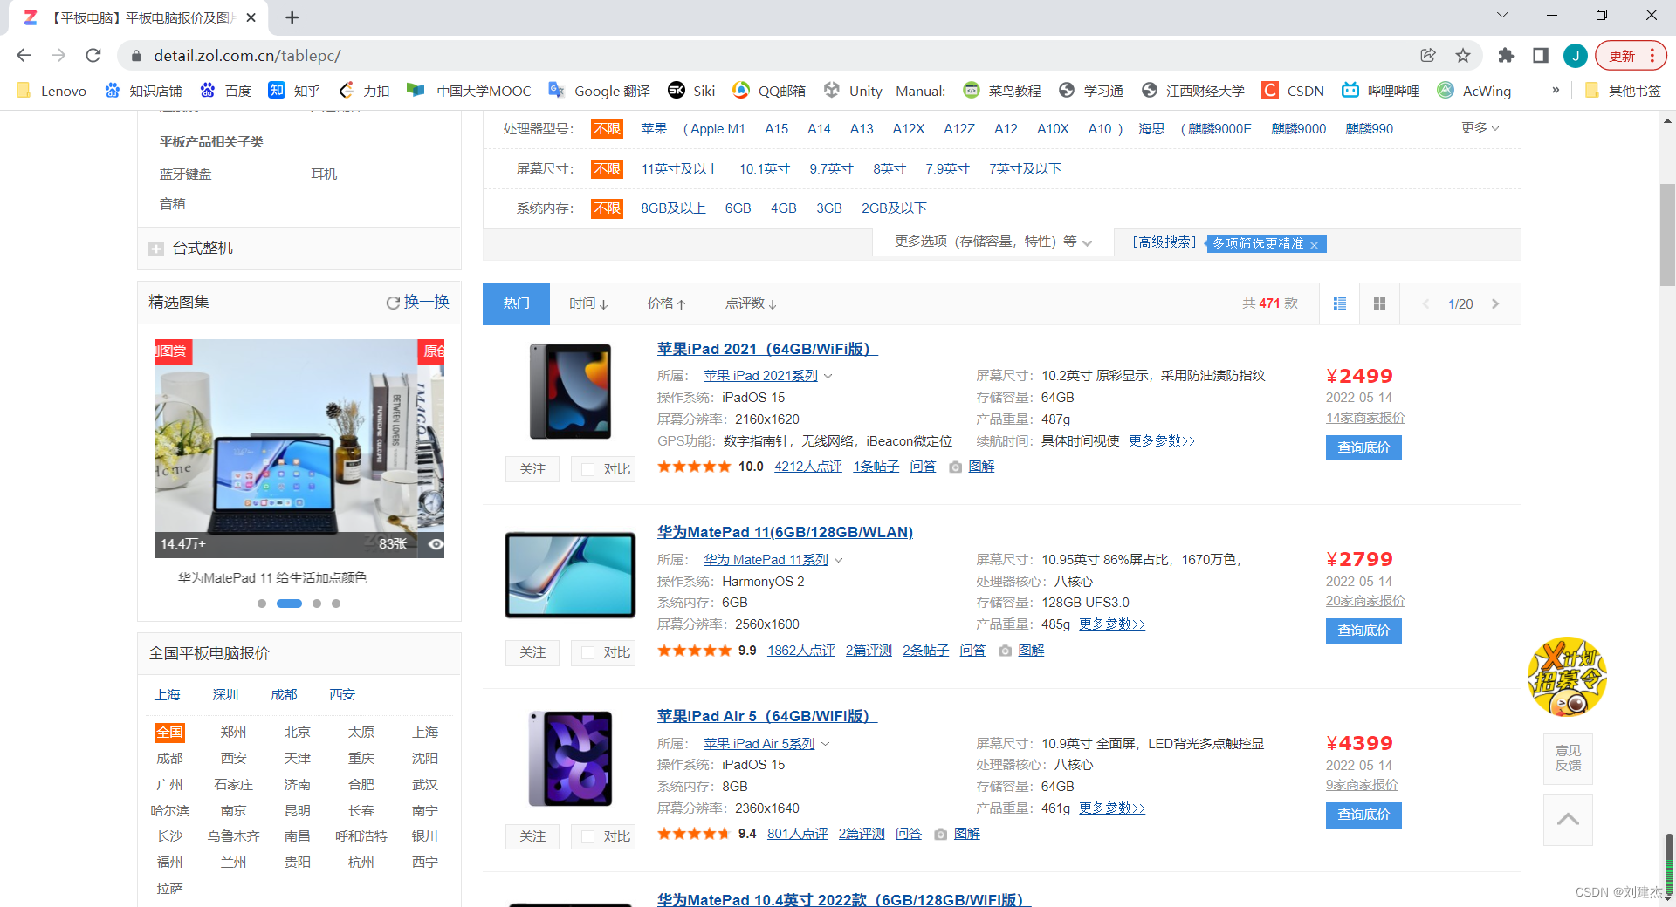Screen dimensions: 1676x907
Task: Show more hidden bookmarks chevron
Action: (1556, 90)
